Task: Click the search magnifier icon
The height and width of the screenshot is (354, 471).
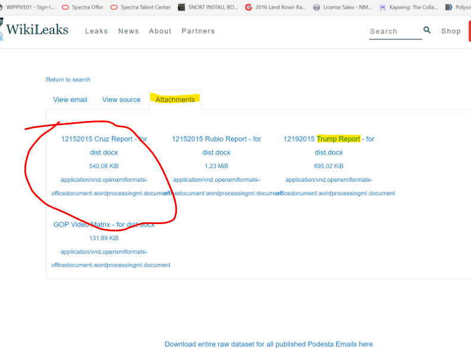Action: (427, 30)
